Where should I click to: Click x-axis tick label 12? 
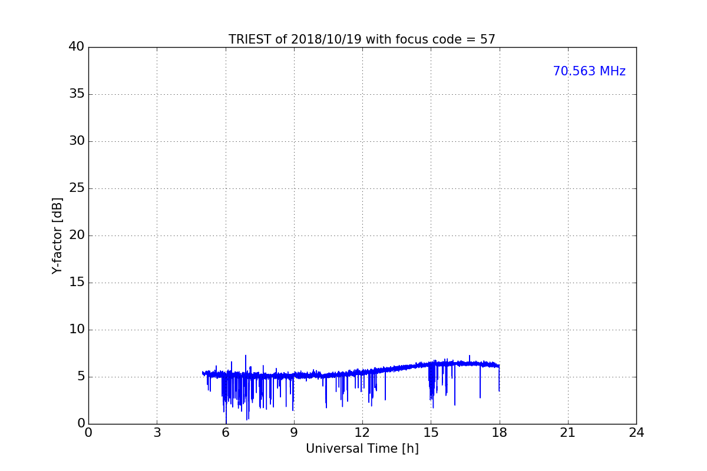[x=362, y=433]
